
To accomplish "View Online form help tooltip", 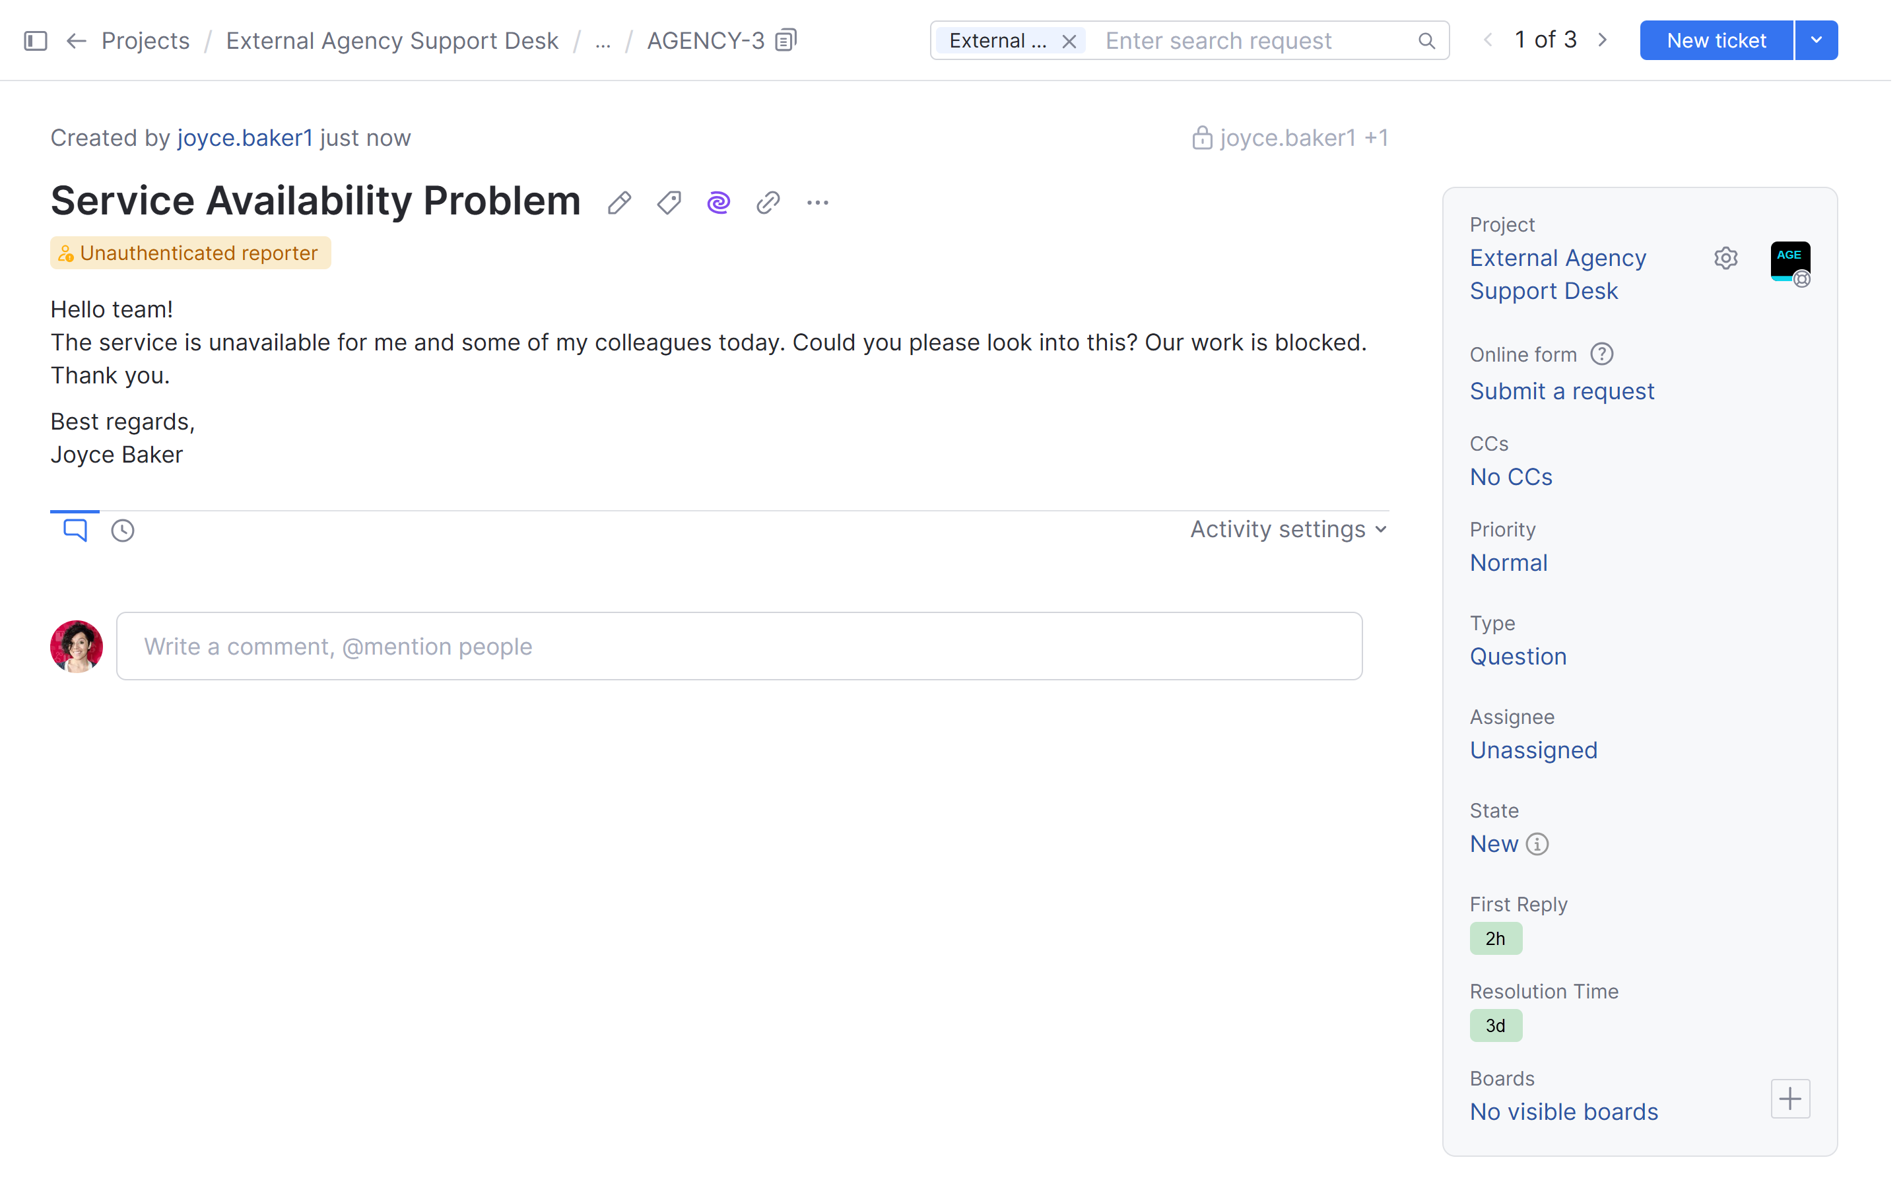I will (1603, 354).
